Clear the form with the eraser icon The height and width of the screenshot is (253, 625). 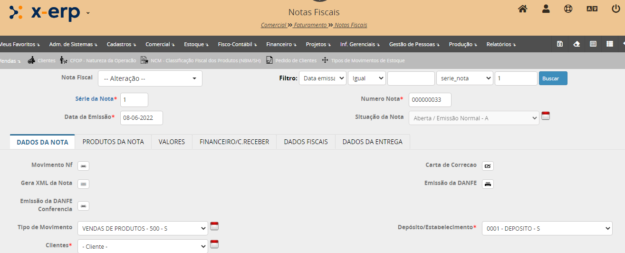[x=577, y=44]
